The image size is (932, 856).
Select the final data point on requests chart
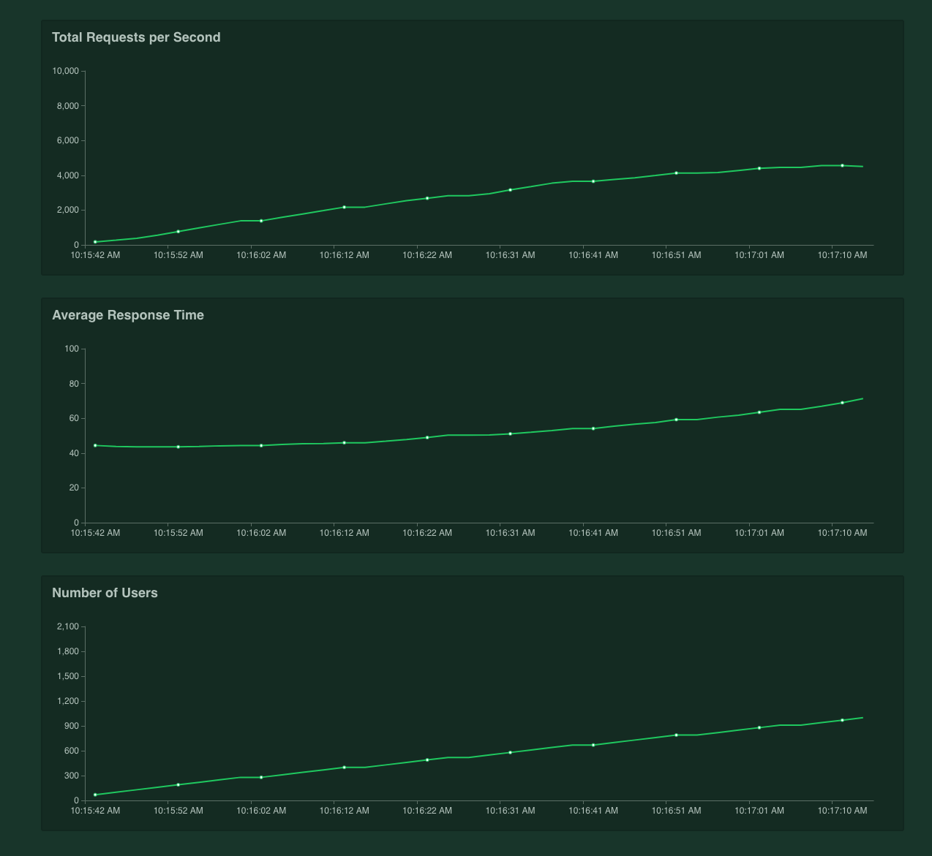843,165
